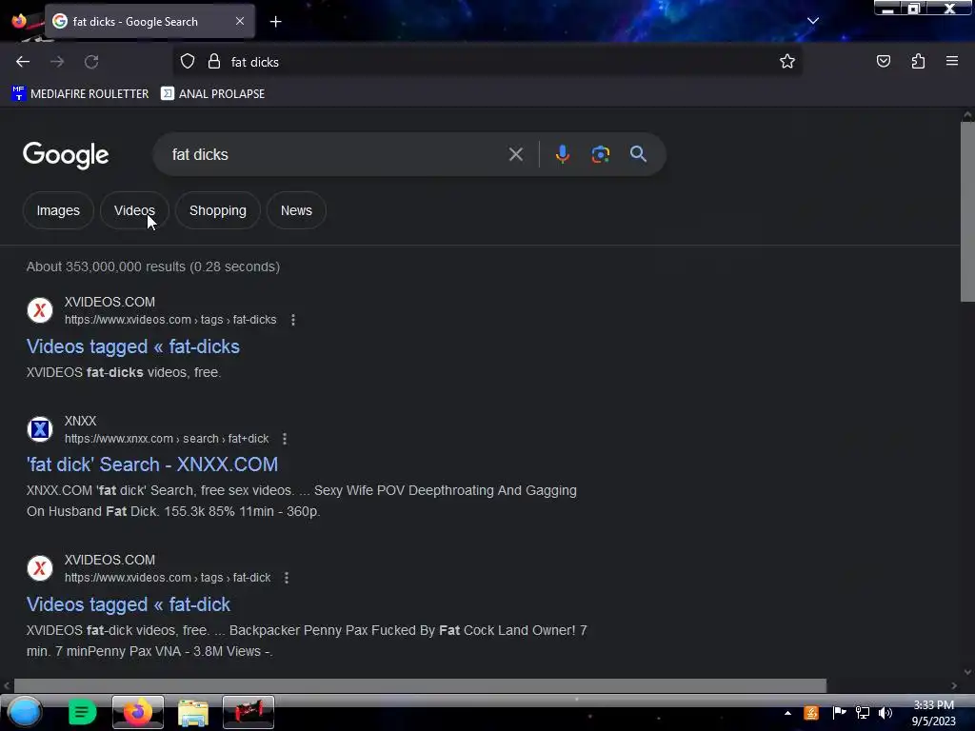
Task: Open the volume speaker tray icon
Action: click(x=885, y=712)
